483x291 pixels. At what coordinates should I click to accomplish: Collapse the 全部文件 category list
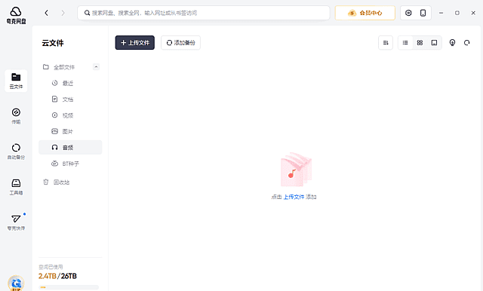96,67
